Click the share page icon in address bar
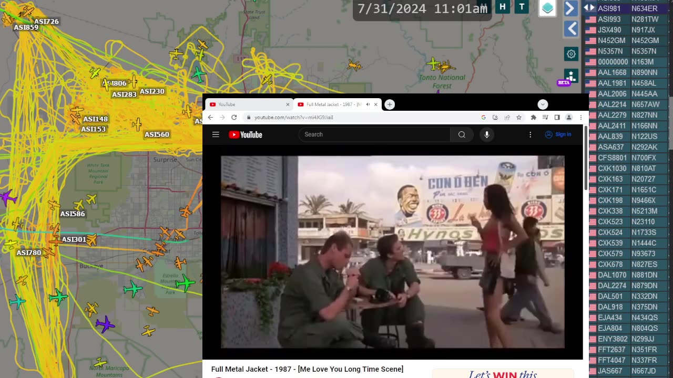Screen dimensions: 673x378 [x=507, y=118]
